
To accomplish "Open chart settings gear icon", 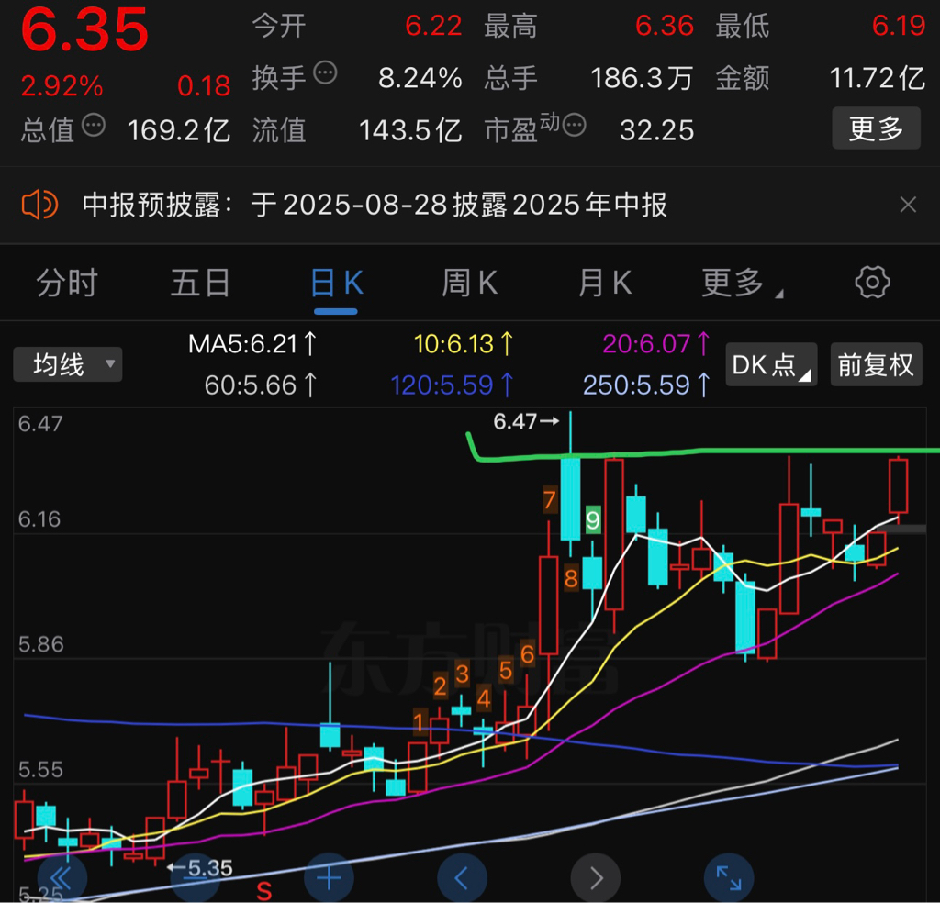I will (x=872, y=283).
